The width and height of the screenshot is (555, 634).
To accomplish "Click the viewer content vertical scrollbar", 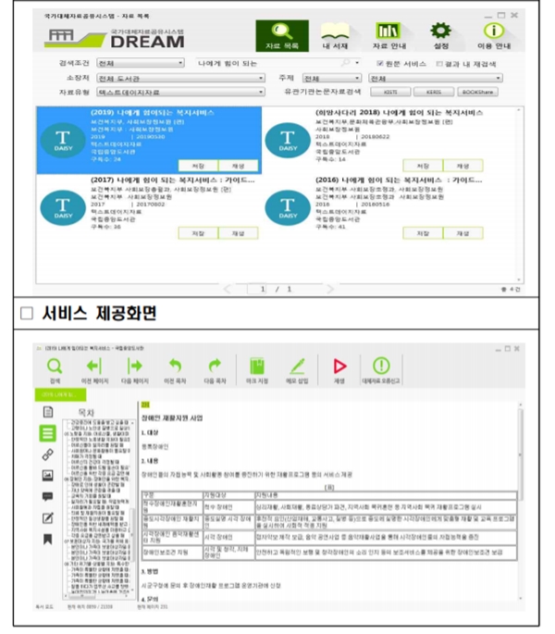I will click(x=520, y=502).
